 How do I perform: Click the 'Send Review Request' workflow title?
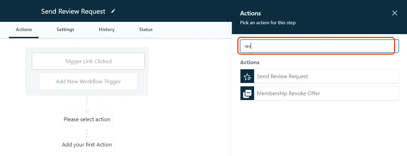73,11
